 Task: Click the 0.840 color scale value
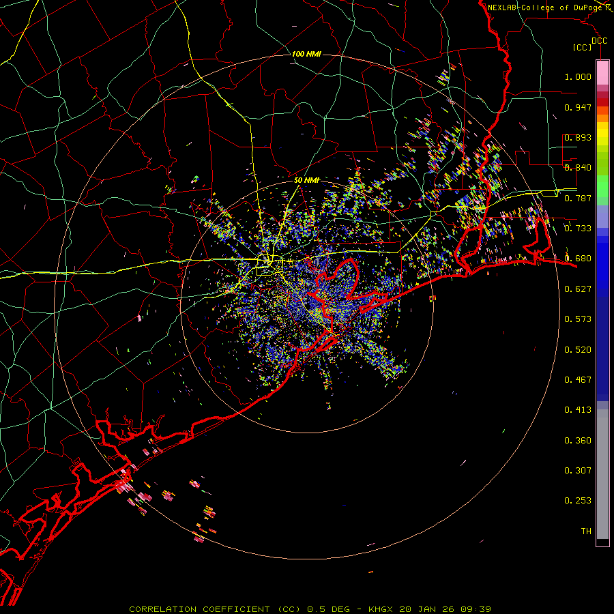coord(578,168)
